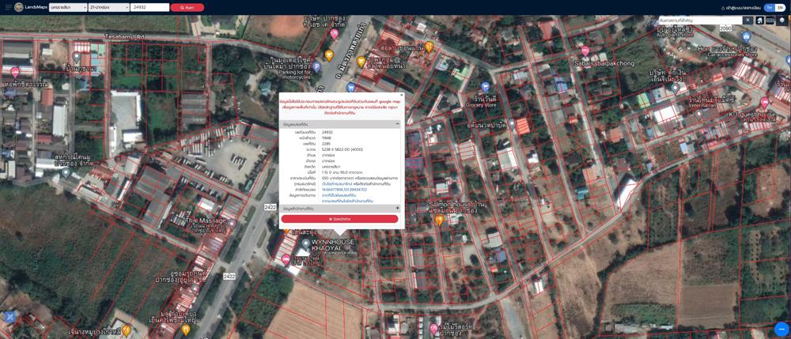Click the Sabaisabaipakchong pink lodging marker
Image resolution: width=791 pixels, height=339 pixels.
tap(585, 51)
